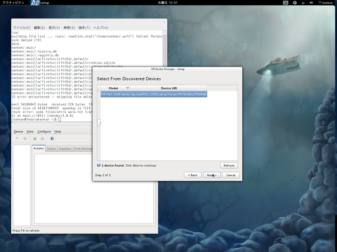This screenshot has width=337, height=252.
Task: Open the View menu in HP Device Manager
Action: [30, 131]
